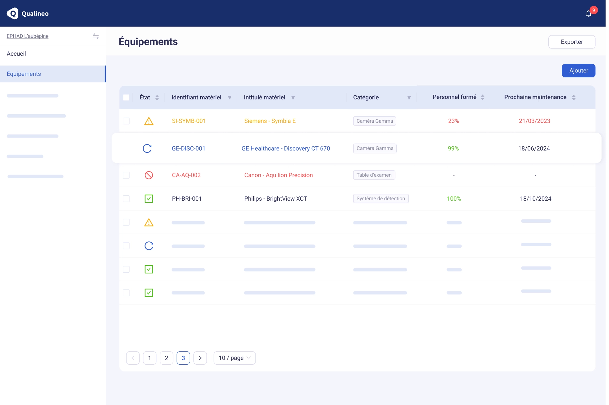Click the blocked status icon on CA-AQ-002 row
The image size is (609, 405).
[x=149, y=175]
